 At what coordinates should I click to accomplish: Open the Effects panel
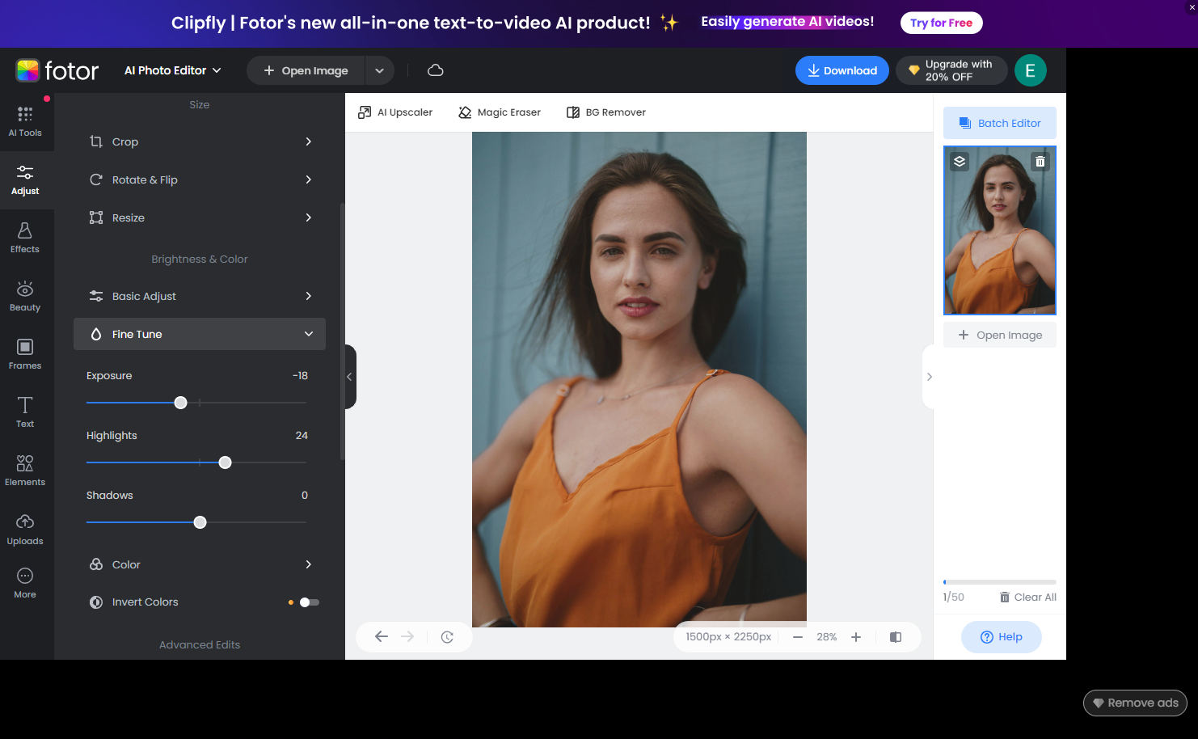pyautogui.click(x=25, y=236)
